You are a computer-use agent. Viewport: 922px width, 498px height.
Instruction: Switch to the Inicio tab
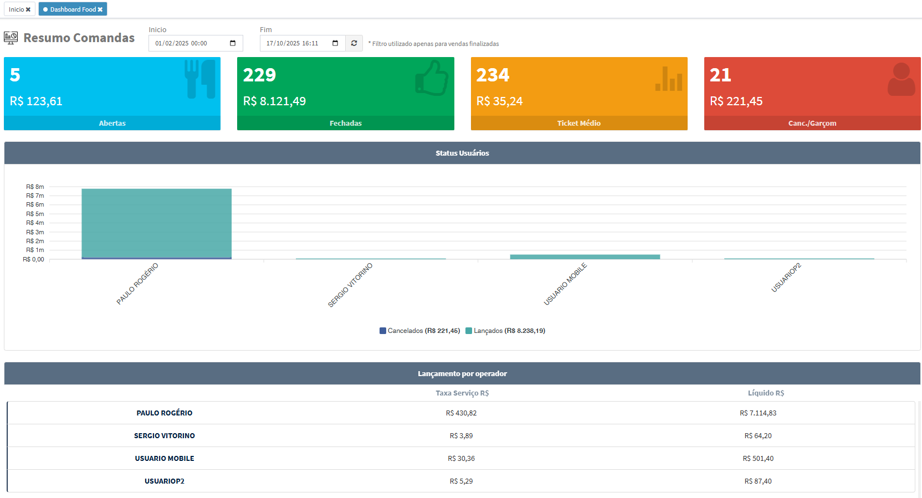pos(16,9)
